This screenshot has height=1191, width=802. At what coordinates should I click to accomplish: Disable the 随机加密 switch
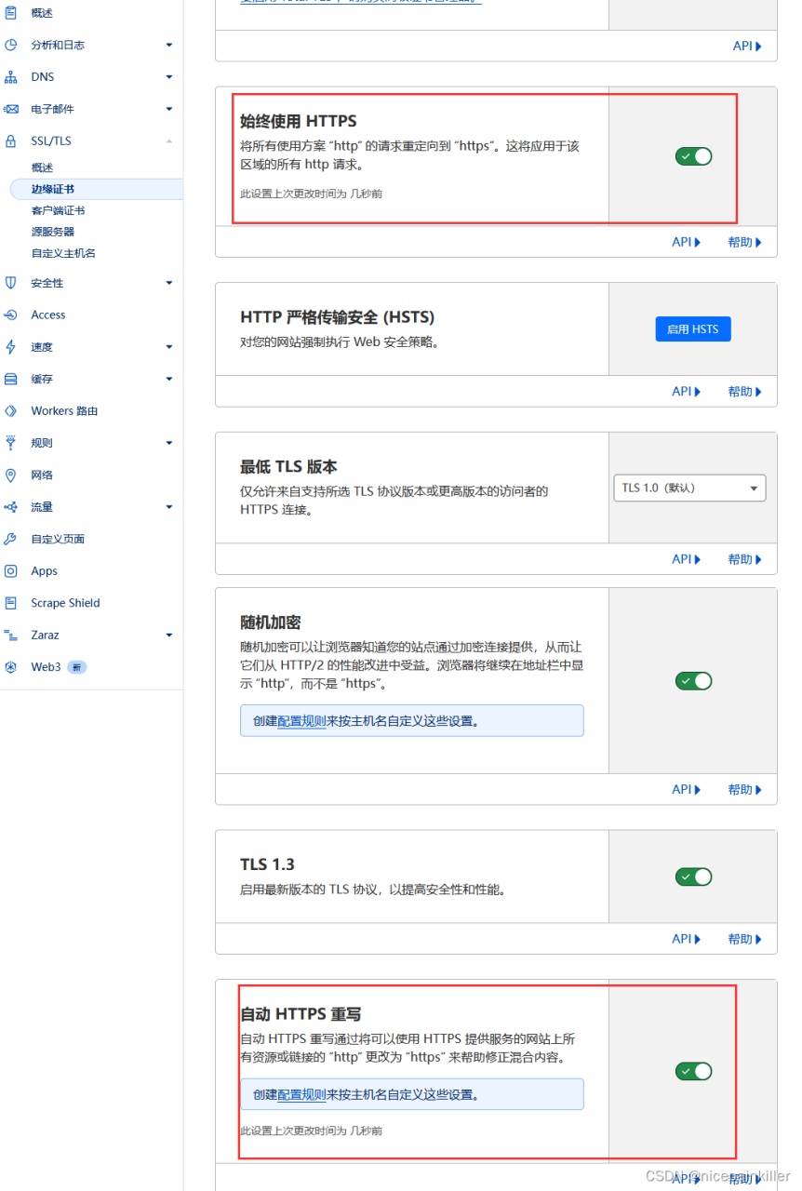[693, 680]
